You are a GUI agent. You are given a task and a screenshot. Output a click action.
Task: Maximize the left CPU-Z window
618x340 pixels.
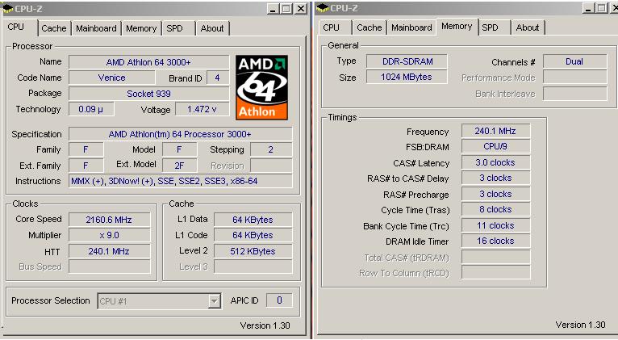pyautogui.click(x=286, y=8)
